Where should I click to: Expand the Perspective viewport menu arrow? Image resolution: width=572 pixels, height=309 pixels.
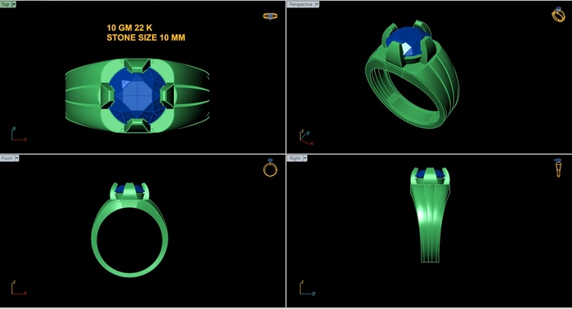pos(317,4)
